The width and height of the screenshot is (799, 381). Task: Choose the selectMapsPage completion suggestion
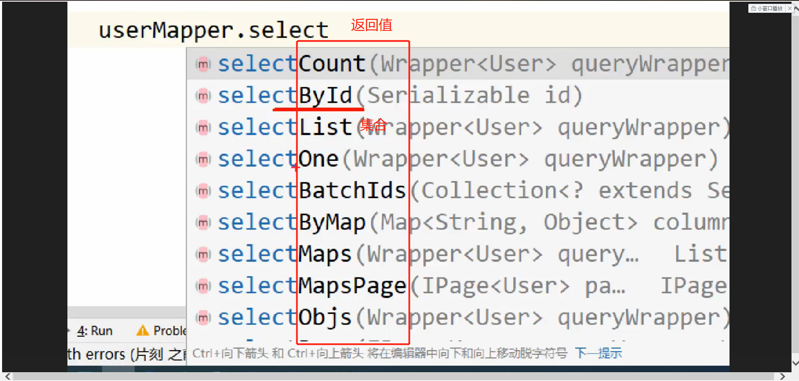(458, 286)
